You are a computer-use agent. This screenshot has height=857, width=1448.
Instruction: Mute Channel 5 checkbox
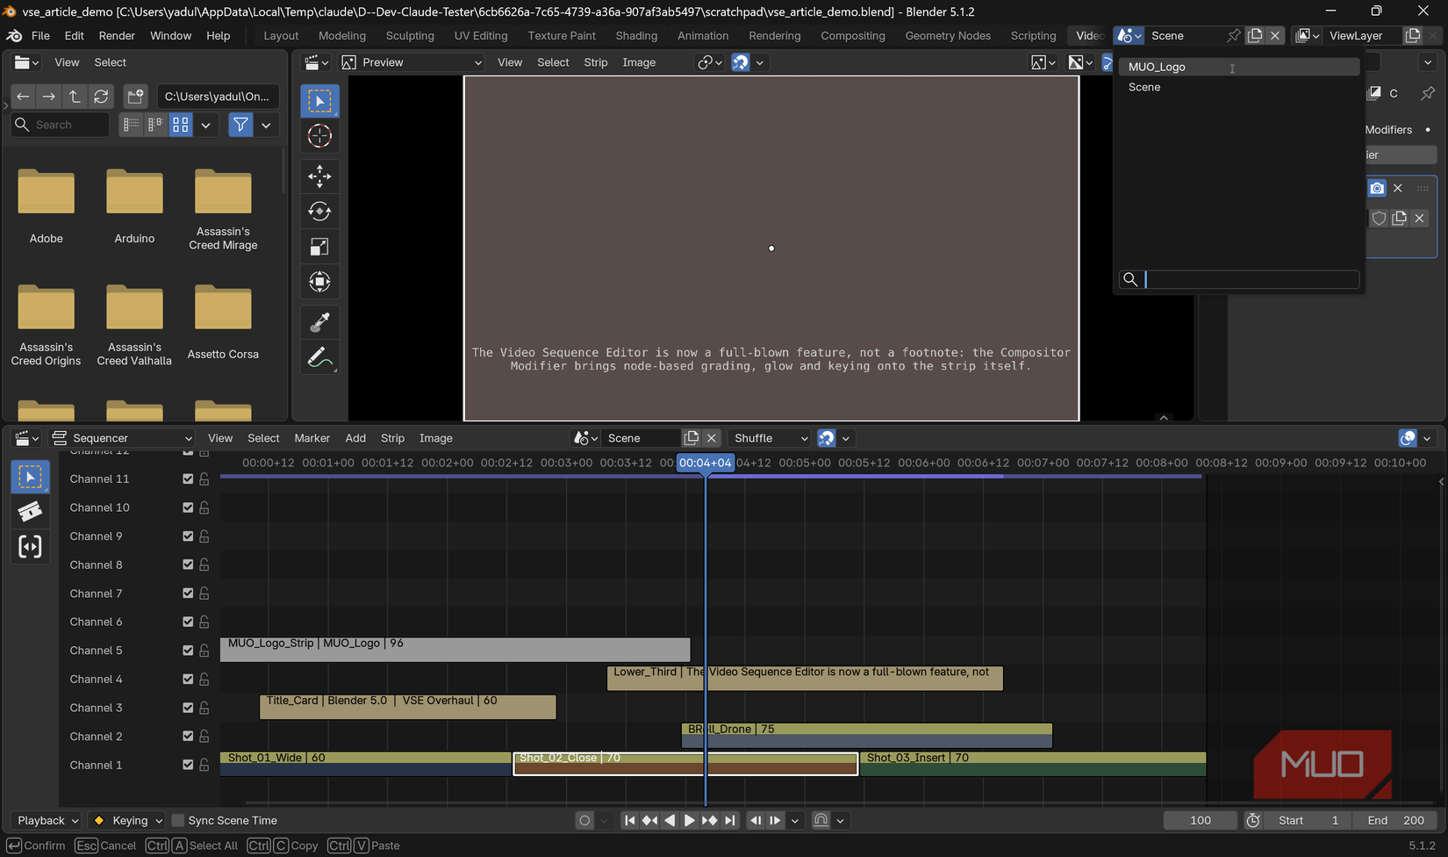(x=188, y=651)
